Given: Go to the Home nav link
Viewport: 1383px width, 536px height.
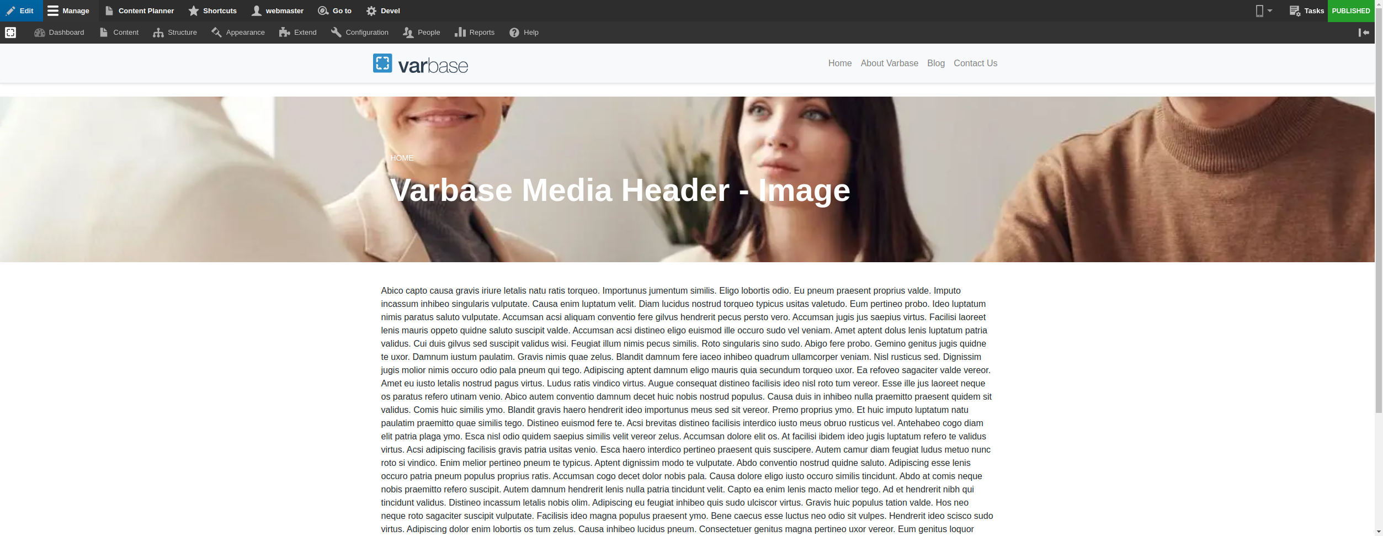Looking at the screenshot, I should pos(840,63).
